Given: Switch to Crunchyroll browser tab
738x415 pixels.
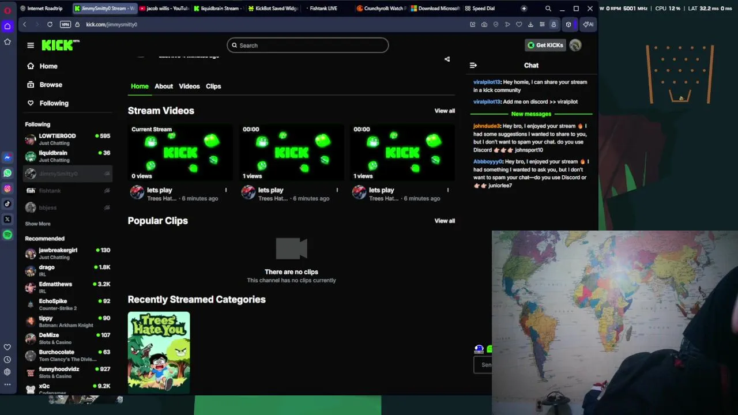Looking at the screenshot, I should click(381, 9).
